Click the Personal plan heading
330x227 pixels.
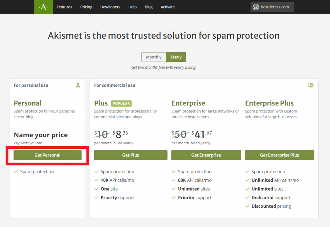[x=28, y=103]
